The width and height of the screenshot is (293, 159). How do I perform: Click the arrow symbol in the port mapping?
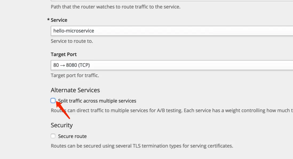coord(62,65)
